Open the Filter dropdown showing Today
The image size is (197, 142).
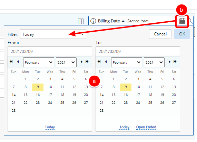[x=53, y=34]
